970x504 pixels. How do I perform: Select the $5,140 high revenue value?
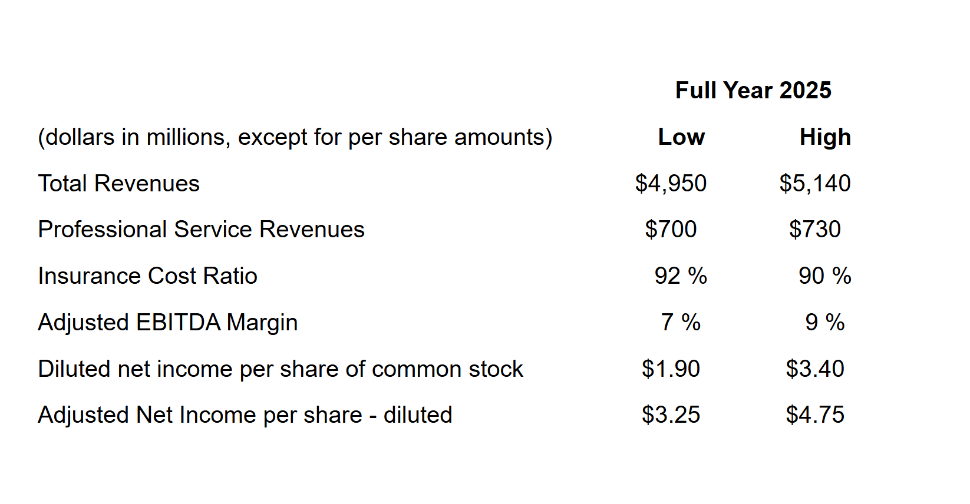point(815,184)
